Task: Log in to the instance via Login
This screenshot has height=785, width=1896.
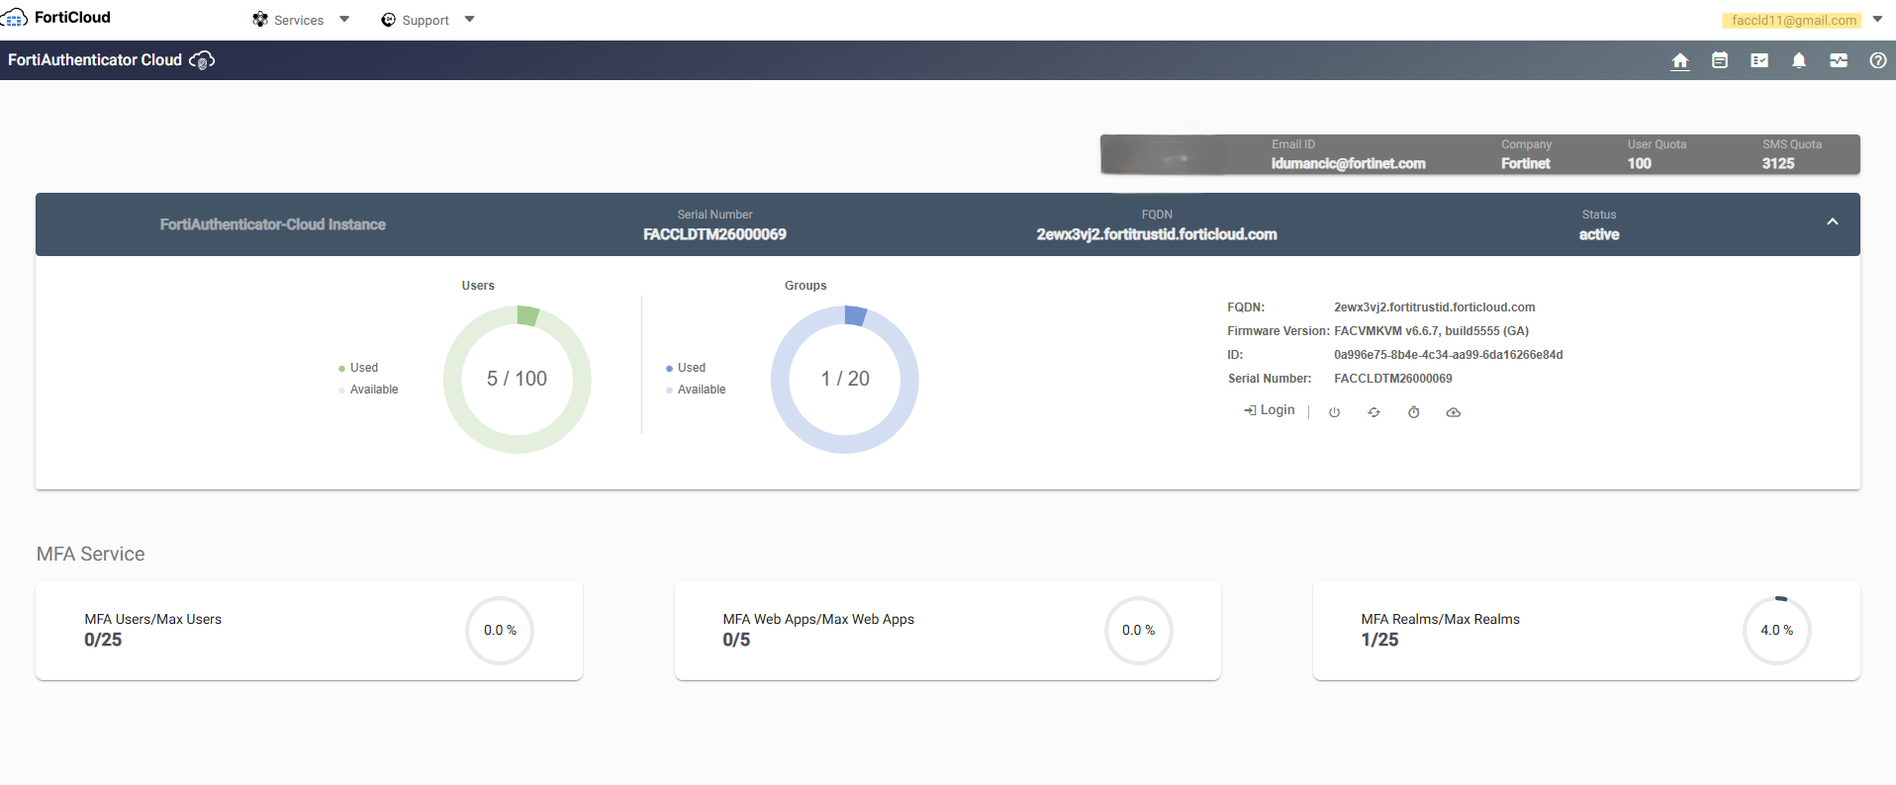Action: pyautogui.click(x=1269, y=410)
